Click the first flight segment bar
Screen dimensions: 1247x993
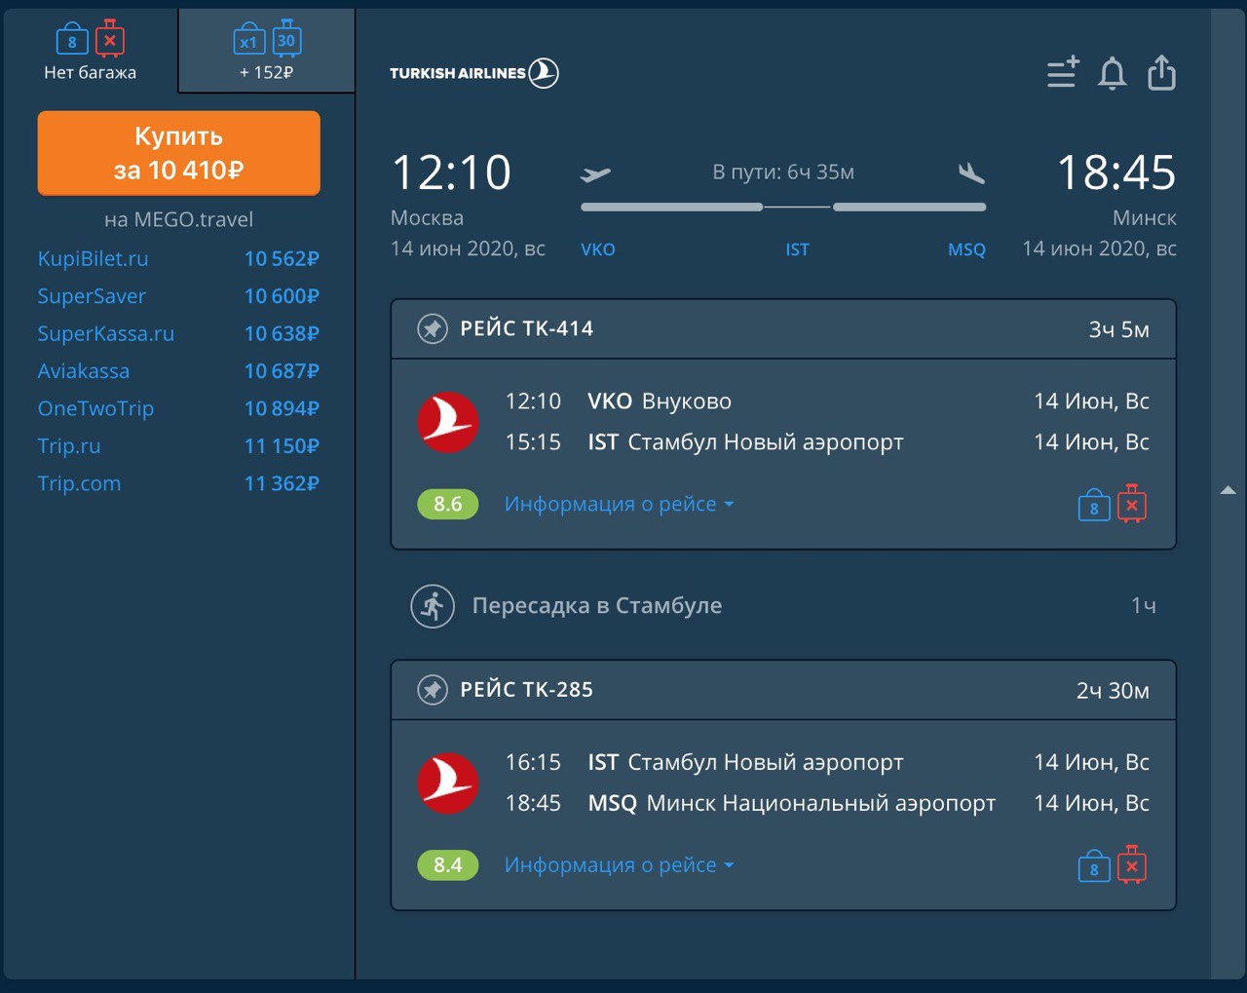pyautogui.click(x=672, y=207)
